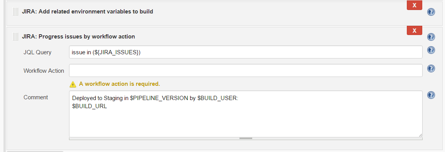This screenshot has width=445, height=152.
Task: Click the partially visible button at bottom left
Action: 35,151
